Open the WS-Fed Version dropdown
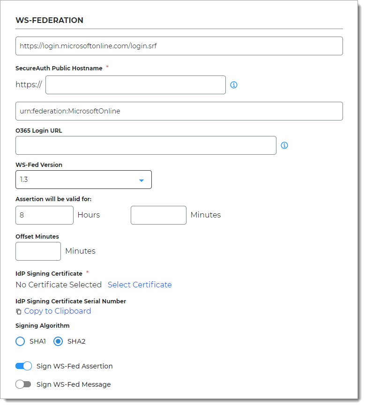Viewport: 365px width, 406px height. (x=83, y=180)
